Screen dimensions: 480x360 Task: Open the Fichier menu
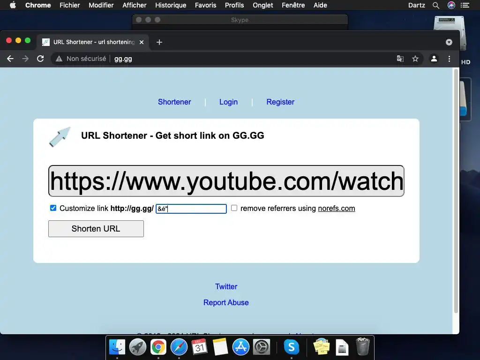[69, 5]
